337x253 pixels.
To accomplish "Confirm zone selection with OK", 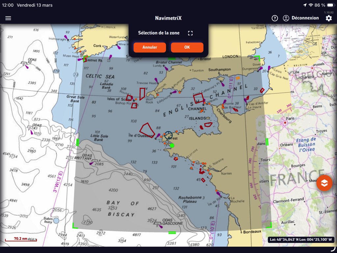I will tap(187, 47).
